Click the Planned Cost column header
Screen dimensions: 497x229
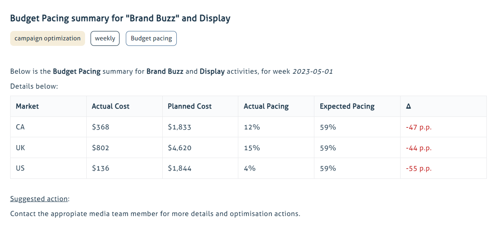(190, 106)
